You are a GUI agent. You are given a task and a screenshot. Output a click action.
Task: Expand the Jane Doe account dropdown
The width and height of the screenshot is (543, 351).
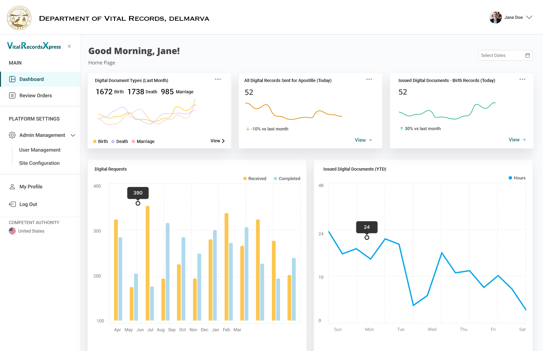pyautogui.click(x=530, y=17)
